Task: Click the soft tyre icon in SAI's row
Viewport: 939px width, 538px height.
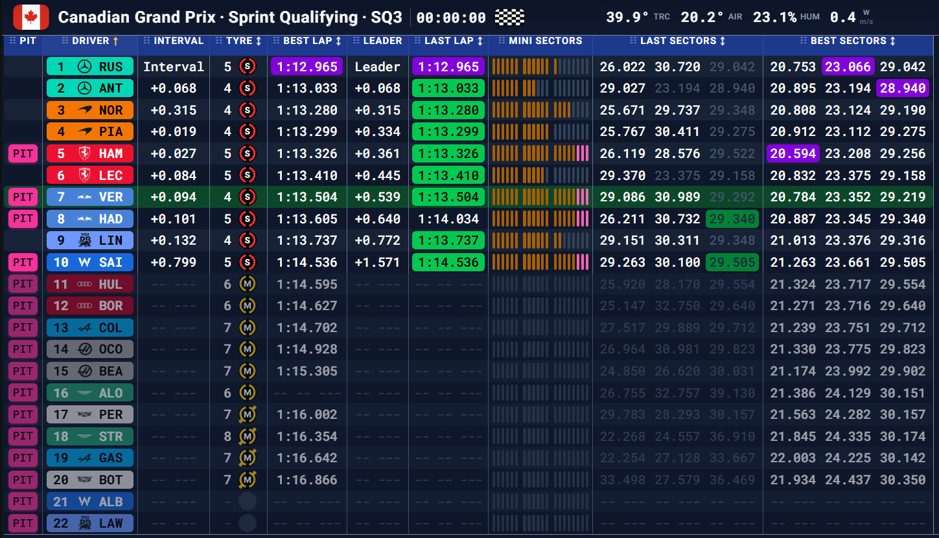Action: pos(247,262)
